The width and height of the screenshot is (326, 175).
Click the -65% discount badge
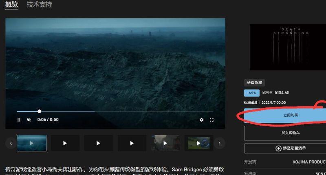(252, 93)
